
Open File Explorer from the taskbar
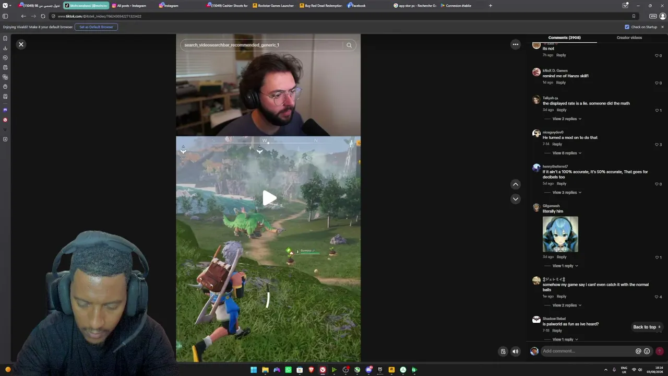coord(265,370)
